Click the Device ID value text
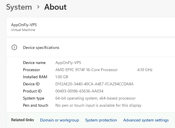Screen dimensions: 175x128 94,84
